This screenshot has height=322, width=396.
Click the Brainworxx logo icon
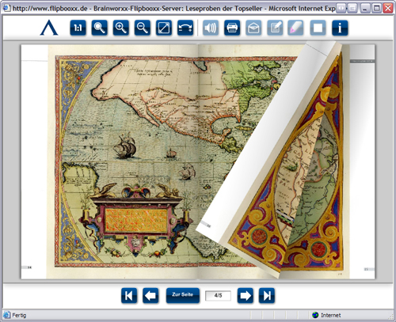49,28
